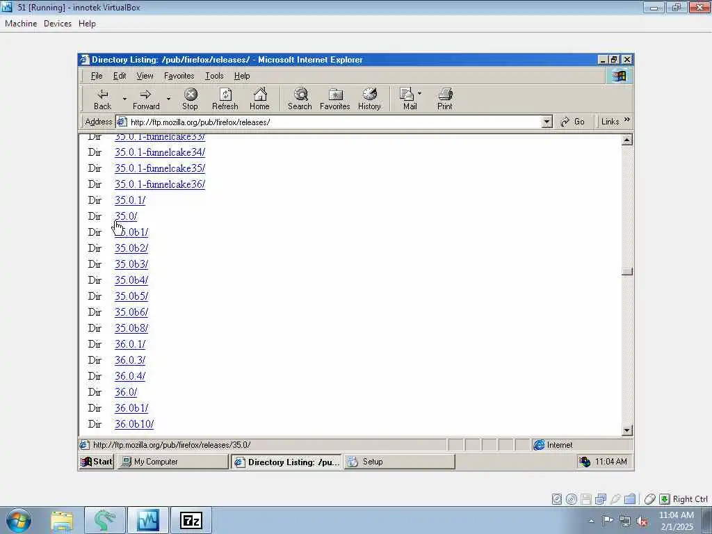Open the Search pane
The width and height of the screenshot is (712, 534).
300,99
